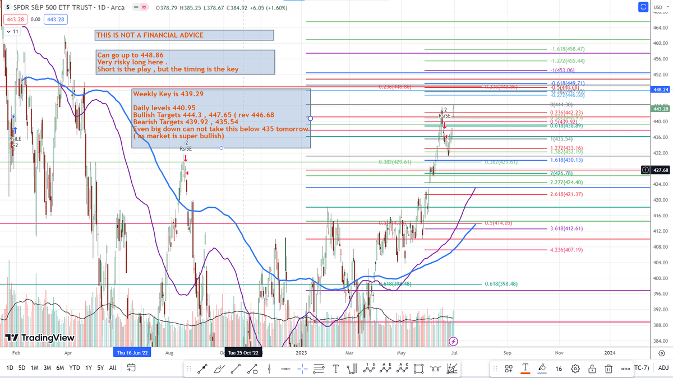Screen dimensions: 673x378
Task: Open chart settings gear in floating toolbar
Action: [575, 368]
